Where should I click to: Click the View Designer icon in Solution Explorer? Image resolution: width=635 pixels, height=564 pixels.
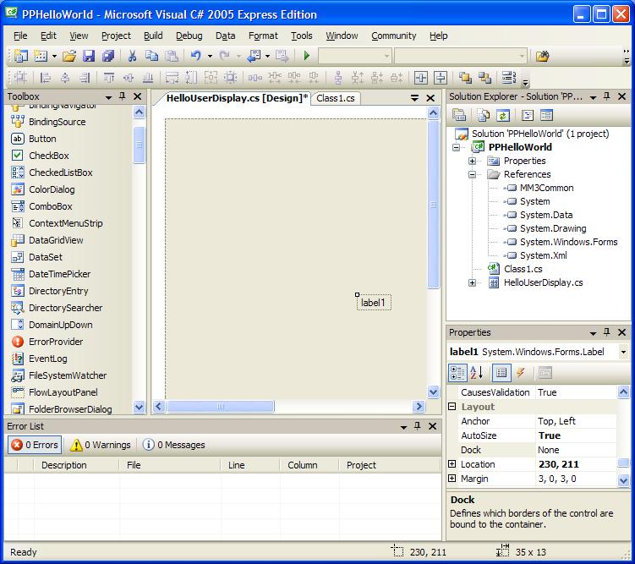pos(547,116)
